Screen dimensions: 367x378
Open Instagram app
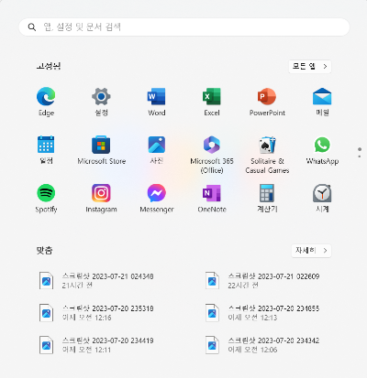(x=101, y=199)
